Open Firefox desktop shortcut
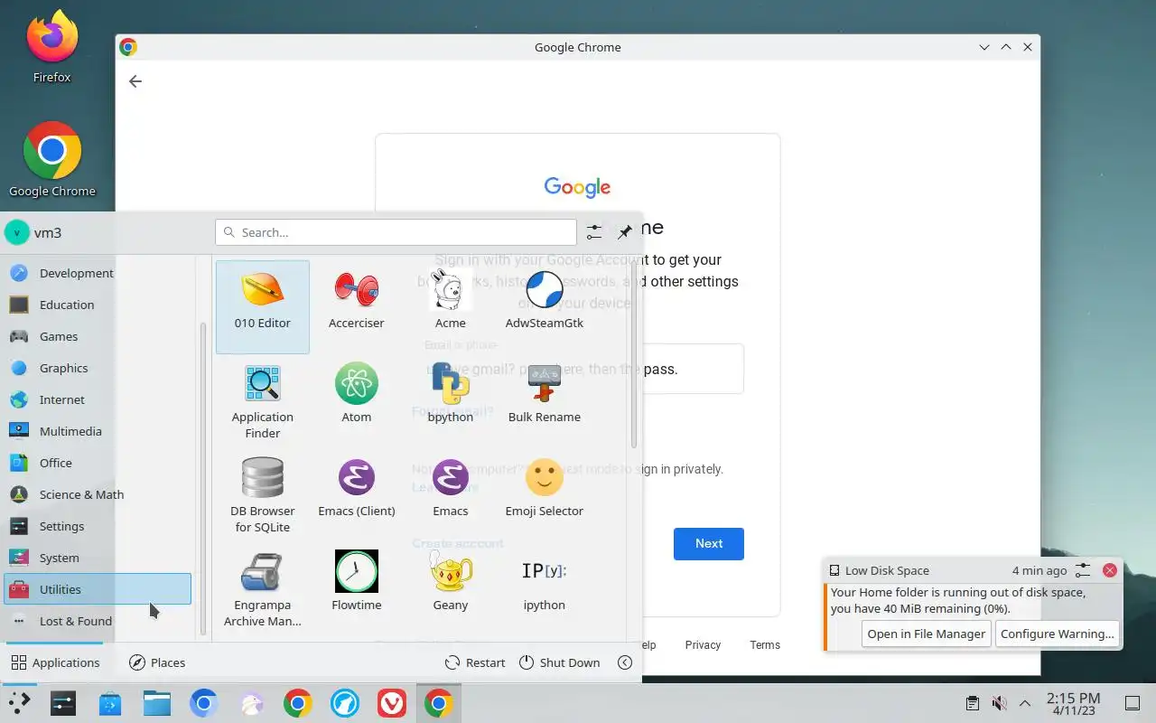 (51, 47)
